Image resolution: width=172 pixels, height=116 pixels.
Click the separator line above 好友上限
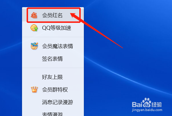(53, 68)
